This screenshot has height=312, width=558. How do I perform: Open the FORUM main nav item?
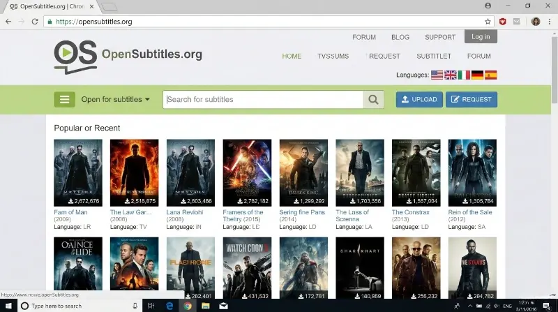[478, 56]
